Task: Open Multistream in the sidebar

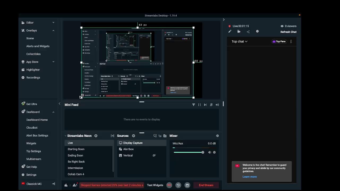Action: pos(34,159)
